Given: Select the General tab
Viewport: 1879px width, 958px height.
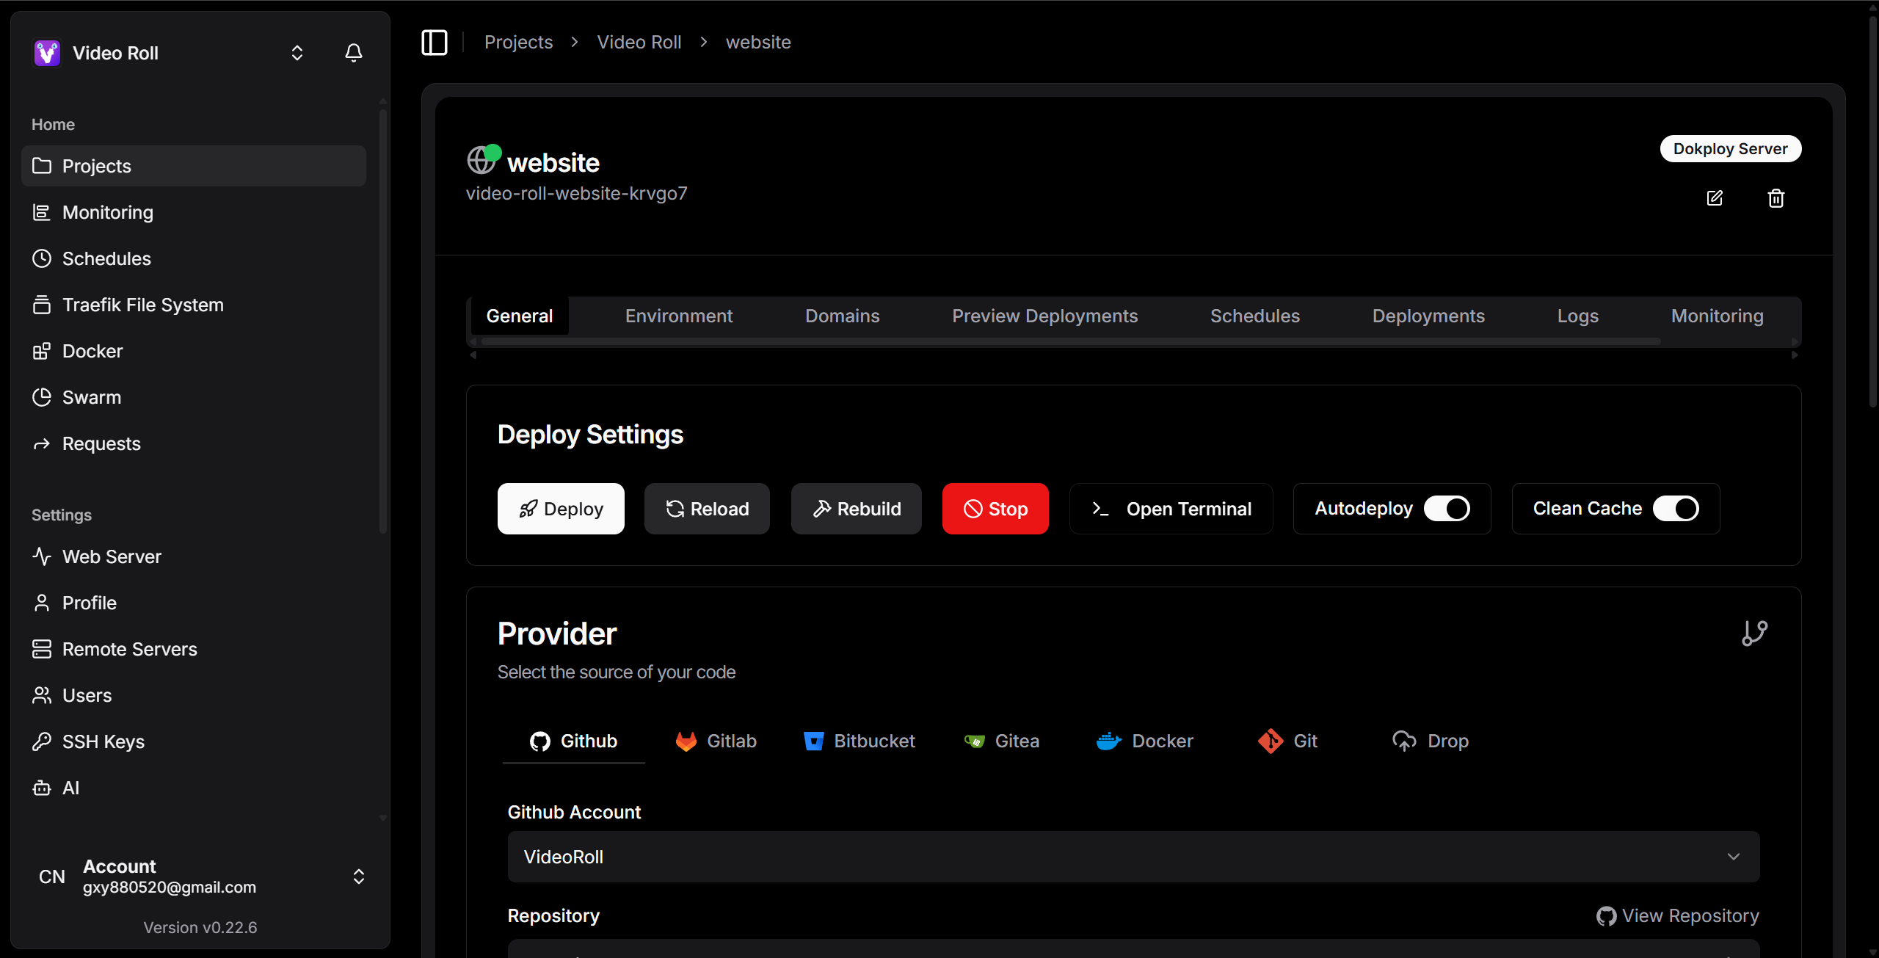Looking at the screenshot, I should (x=520, y=316).
